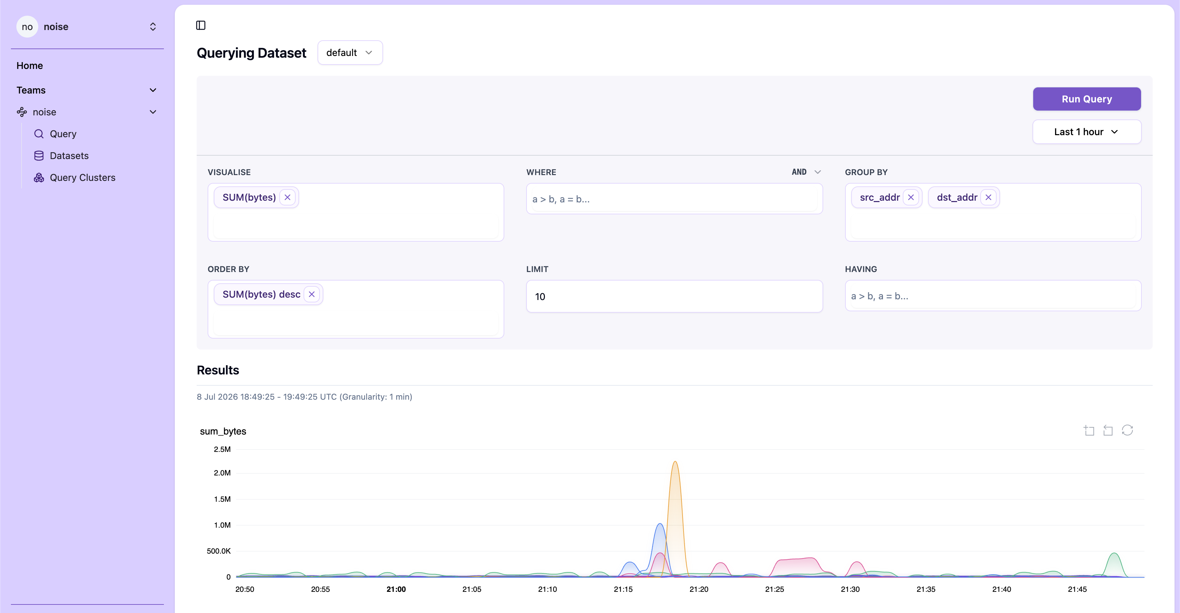The width and height of the screenshot is (1180, 613).
Task: Open the Datasets page
Action: [69, 156]
